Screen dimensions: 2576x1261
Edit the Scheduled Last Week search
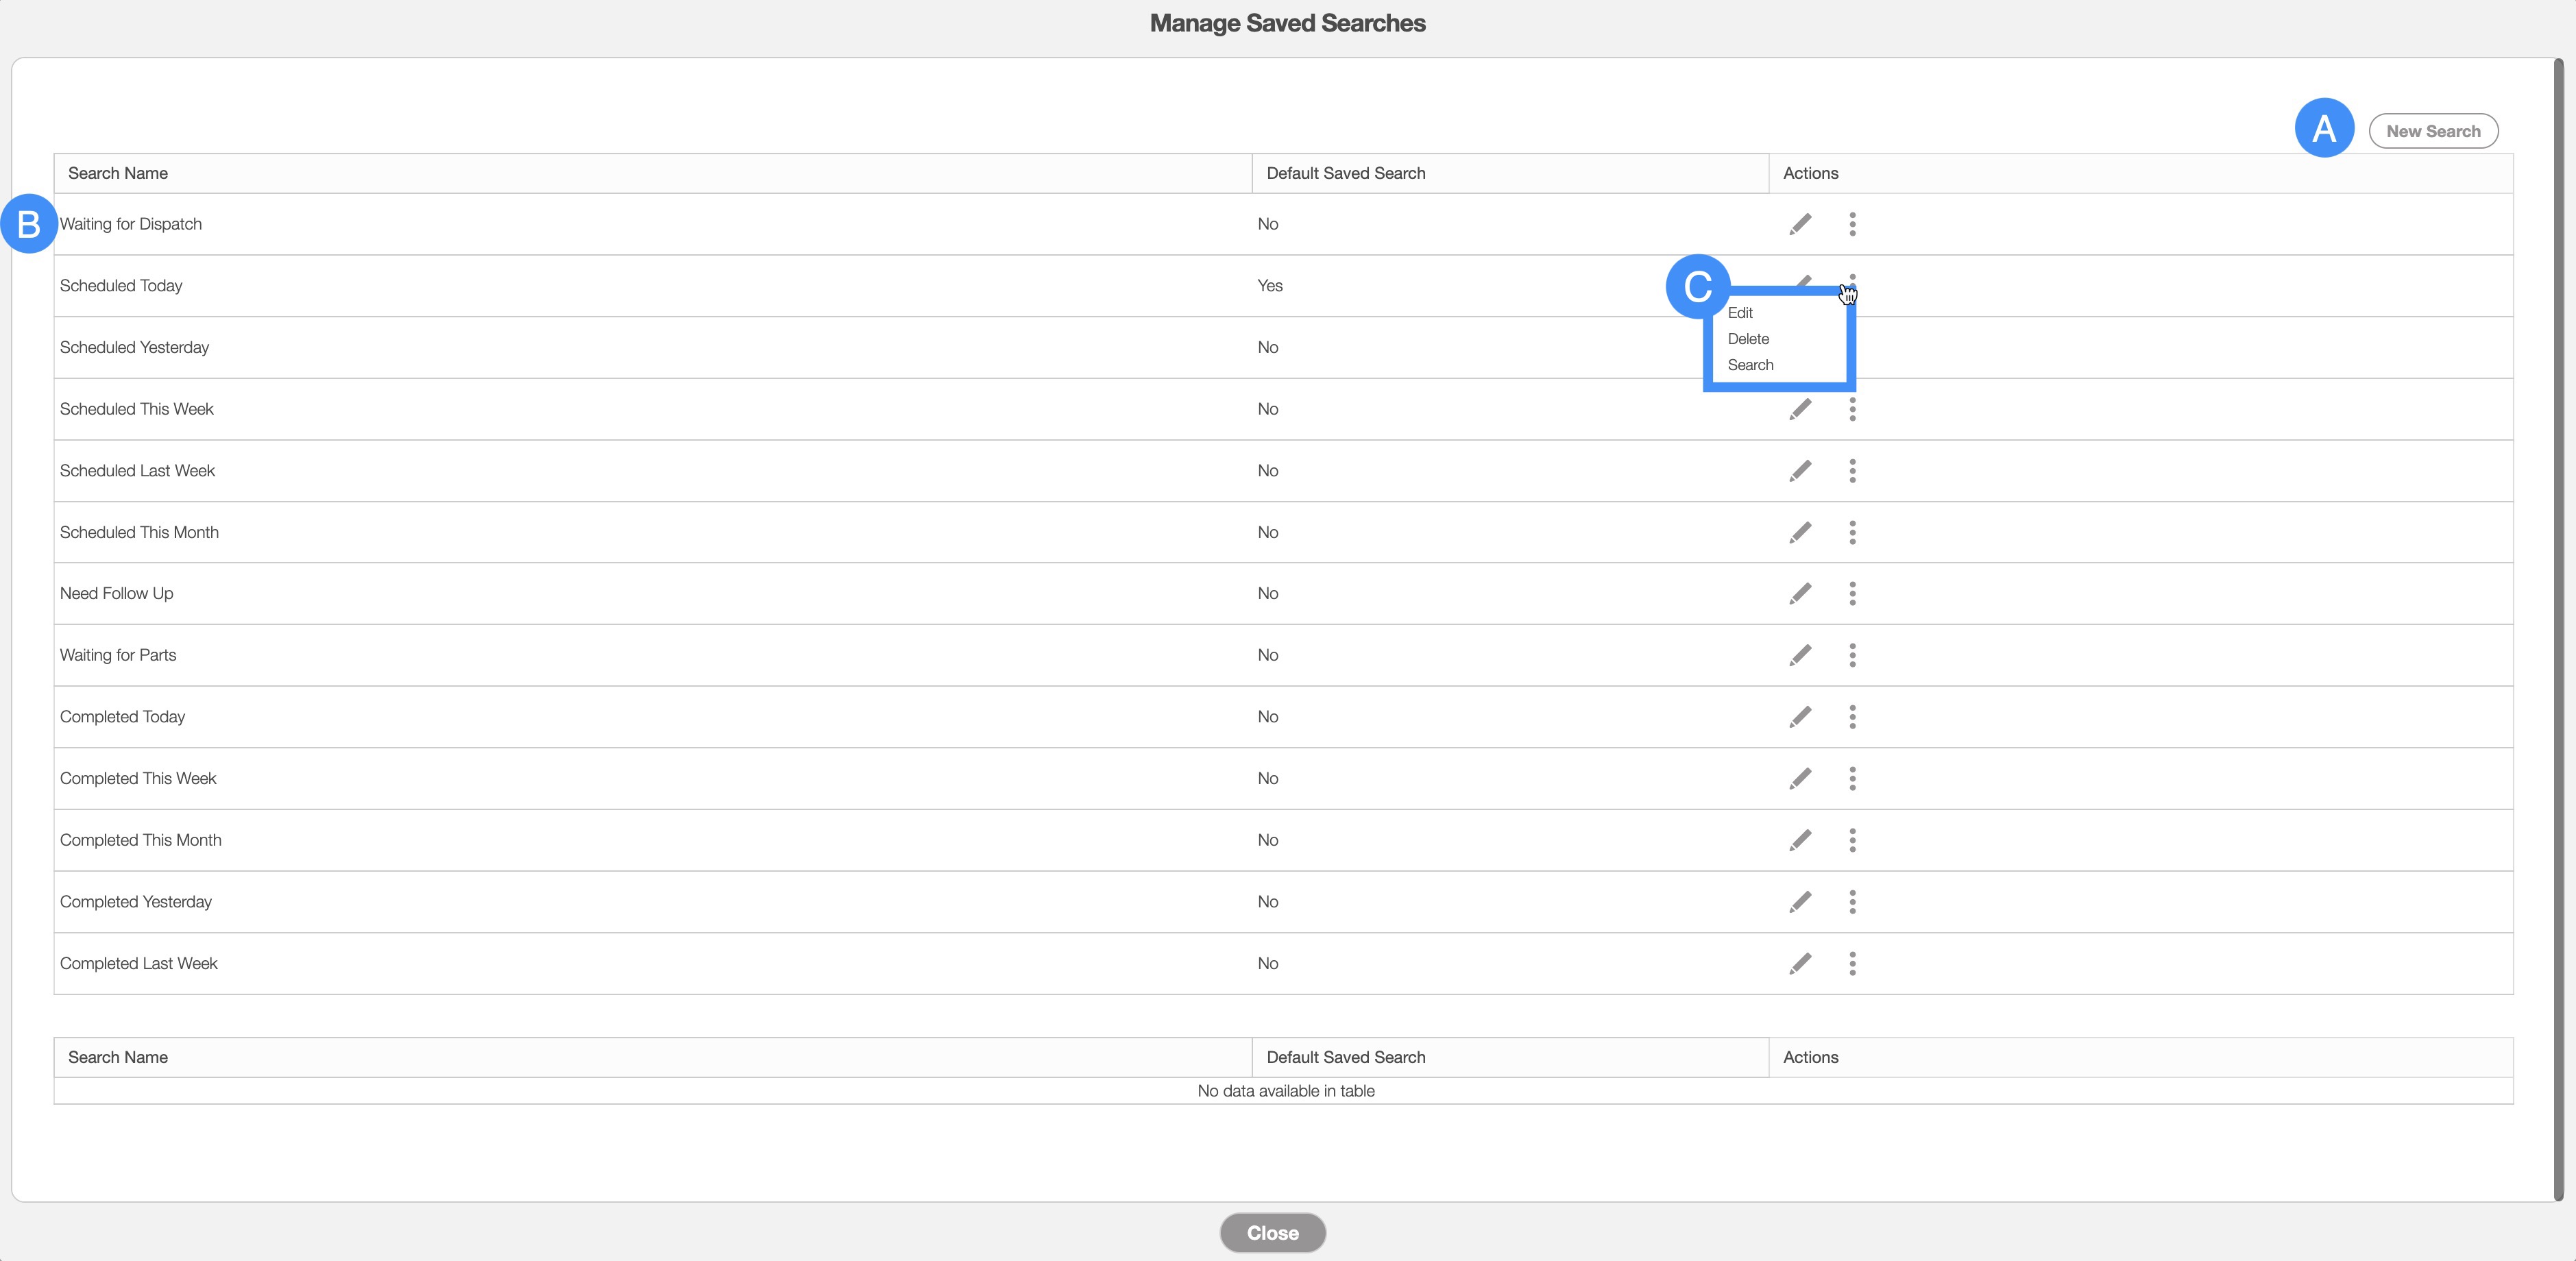[x=1800, y=471]
